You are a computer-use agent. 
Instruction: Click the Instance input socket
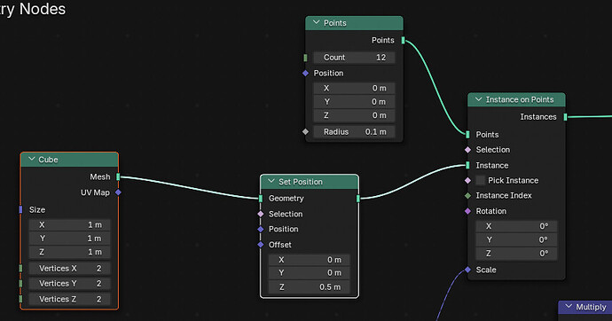coord(467,165)
